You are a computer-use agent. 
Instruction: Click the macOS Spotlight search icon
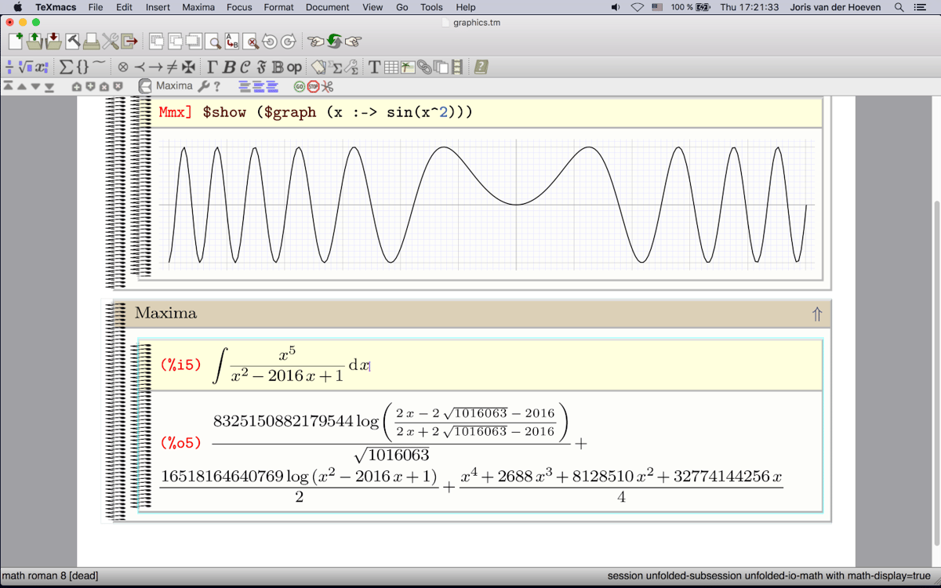click(x=899, y=7)
